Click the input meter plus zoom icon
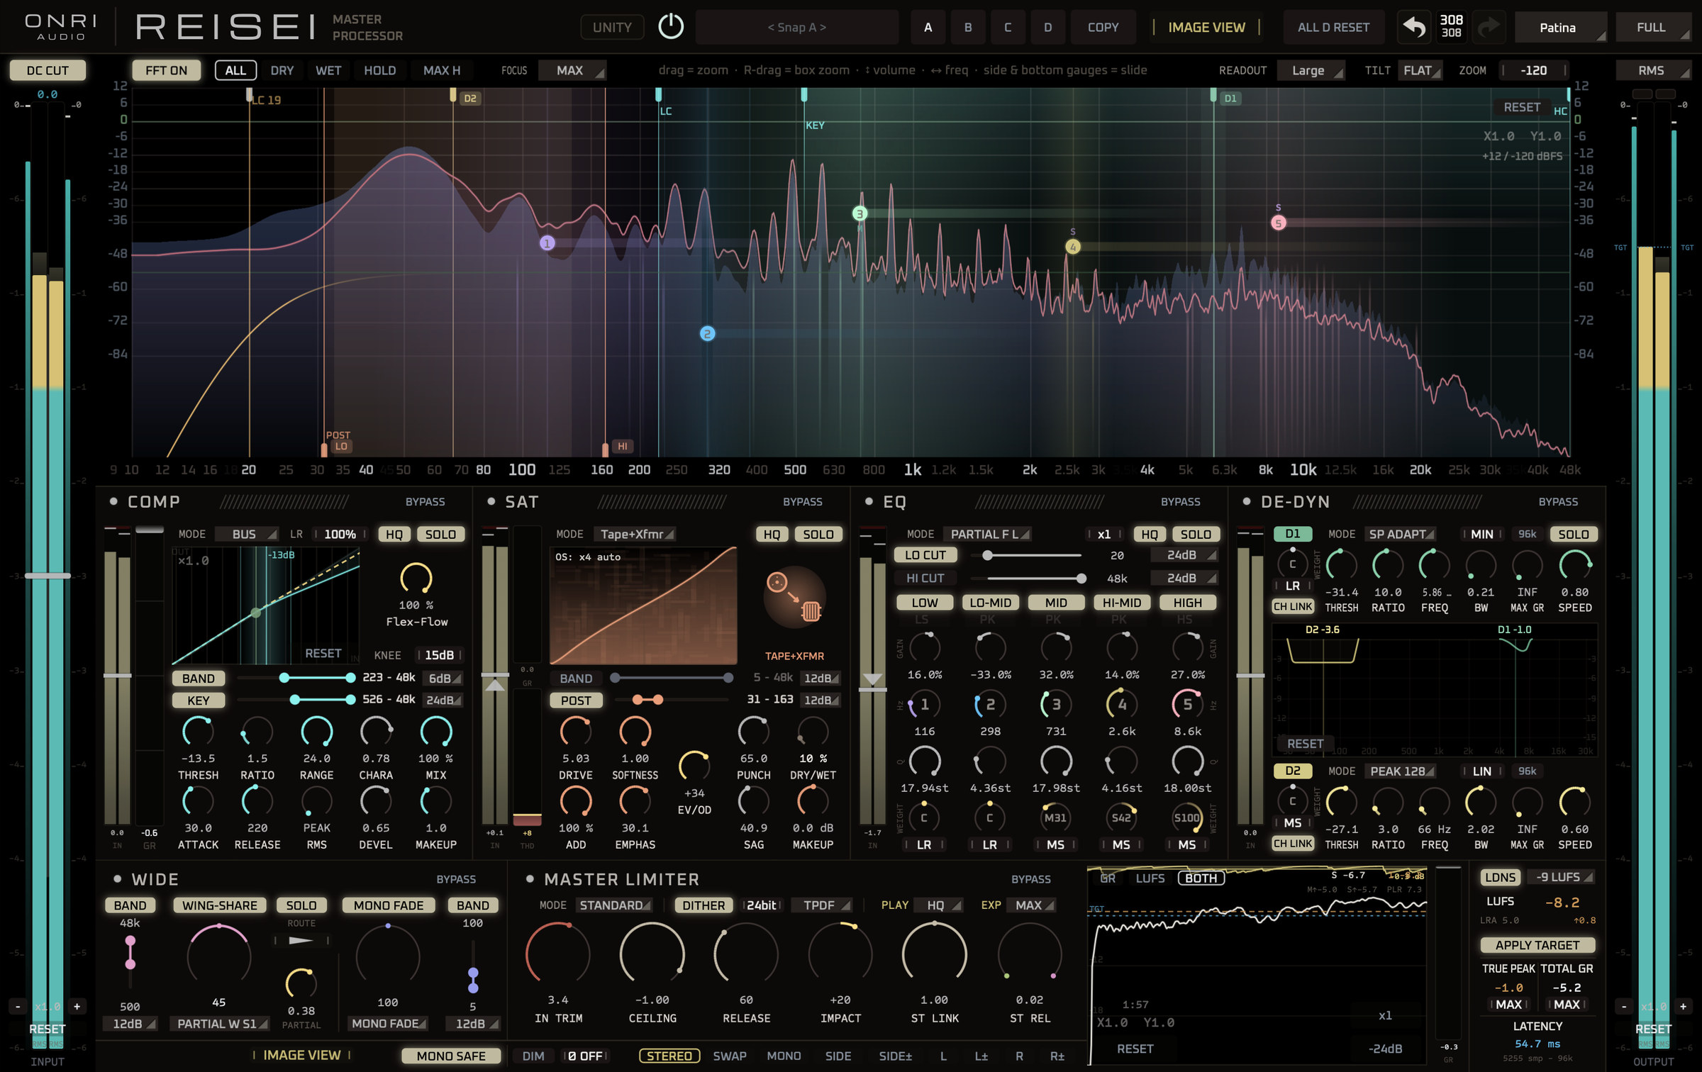 click(x=77, y=1006)
